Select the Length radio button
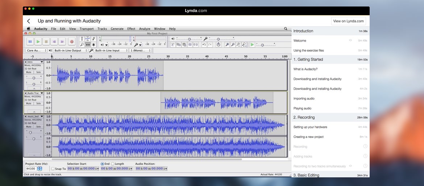Image resolution: width=424 pixels, height=186 pixels. click(x=113, y=164)
